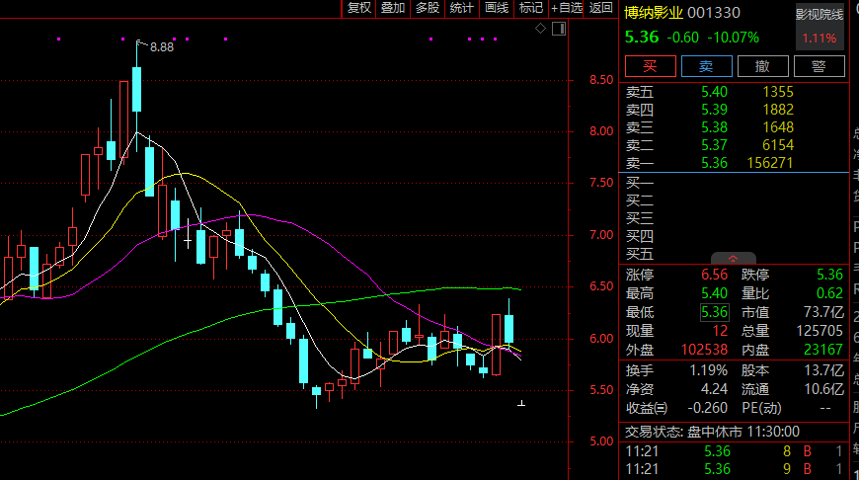Activate 画线 drawing tools
The height and width of the screenshot is (480, 859).
[x=497, y=8]
